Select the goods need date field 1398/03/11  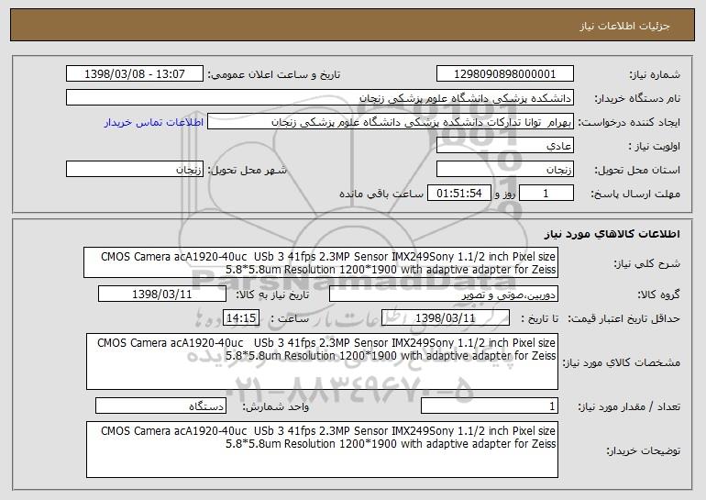point(162,294)
